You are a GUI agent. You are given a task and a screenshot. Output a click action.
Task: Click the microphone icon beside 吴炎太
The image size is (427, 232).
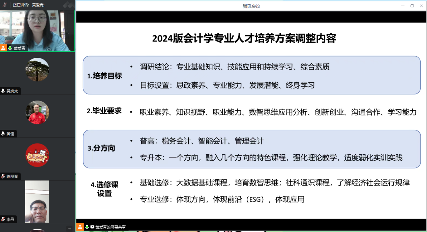(x=3, y=91)
